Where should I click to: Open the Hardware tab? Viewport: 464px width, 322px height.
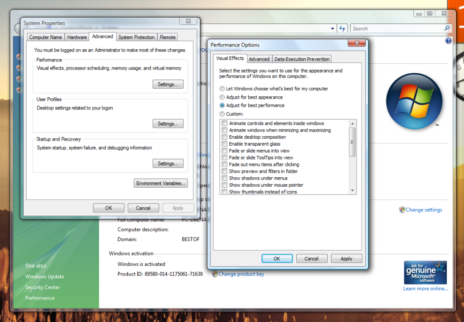[x=77, y=37]
